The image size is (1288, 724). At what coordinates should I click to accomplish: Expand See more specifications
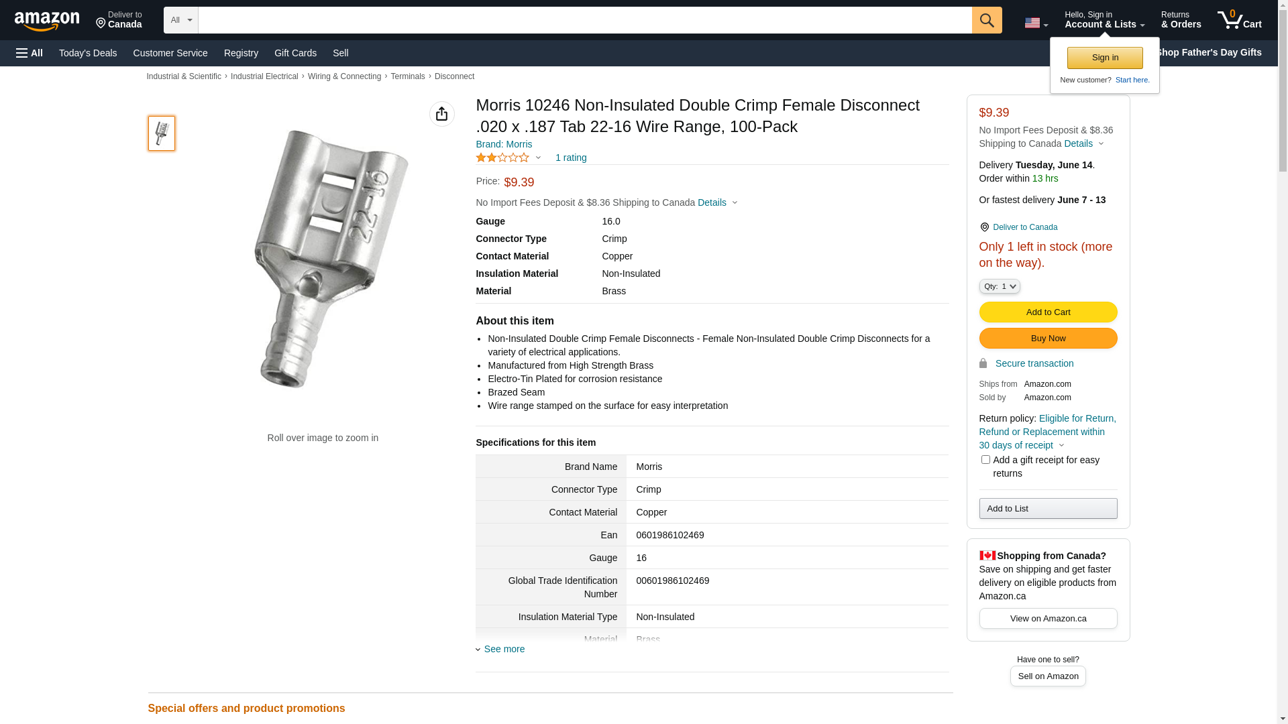504,649
